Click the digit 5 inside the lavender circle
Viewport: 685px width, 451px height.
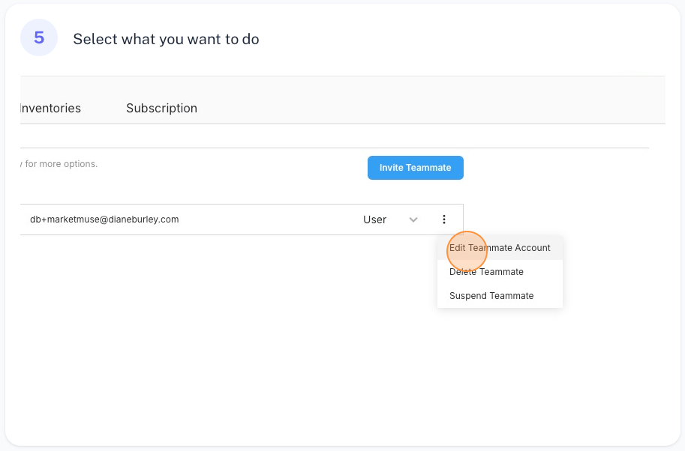[x=39, y=37]
